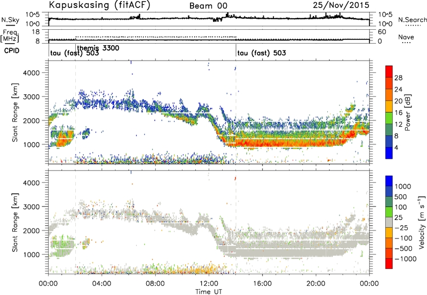
Task: Click the red top segment of Power colorbar
Action: [389, 71]
